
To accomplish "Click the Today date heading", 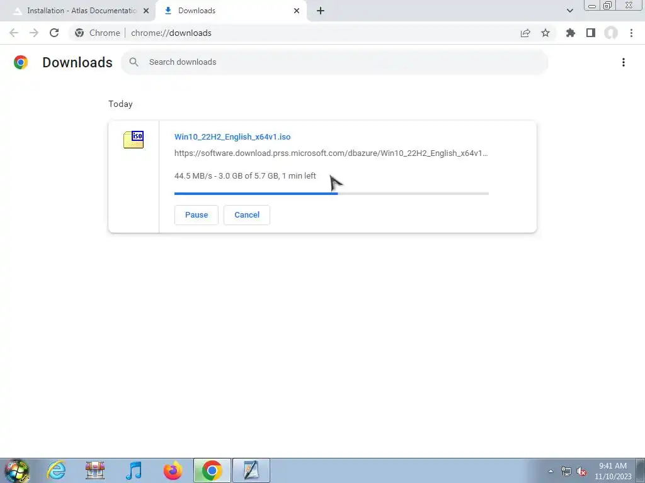I will (x=120, y=104).
